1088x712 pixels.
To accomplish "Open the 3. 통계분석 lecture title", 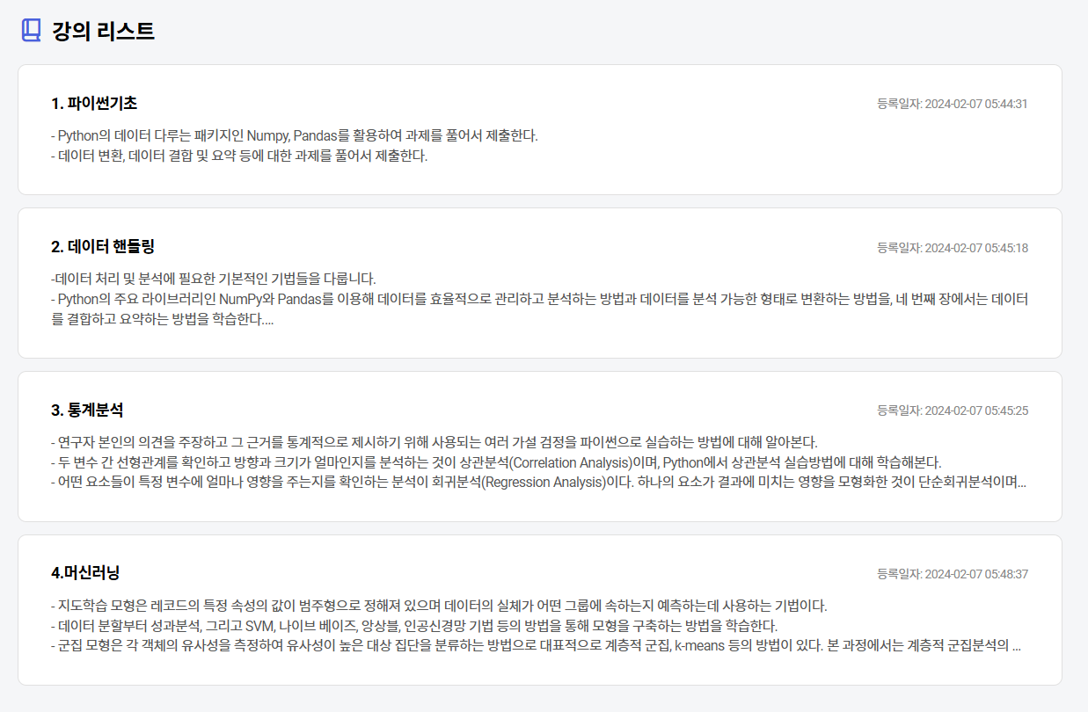I will tap(87, 410).
